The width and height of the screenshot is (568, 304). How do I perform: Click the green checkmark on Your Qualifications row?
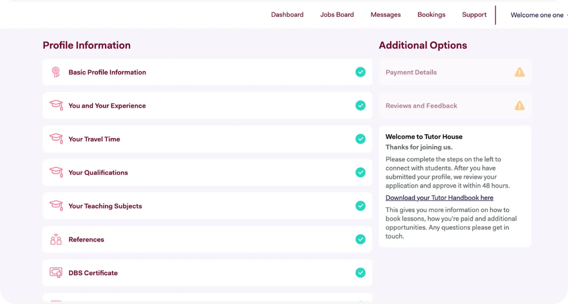click(x=360, y=172)
